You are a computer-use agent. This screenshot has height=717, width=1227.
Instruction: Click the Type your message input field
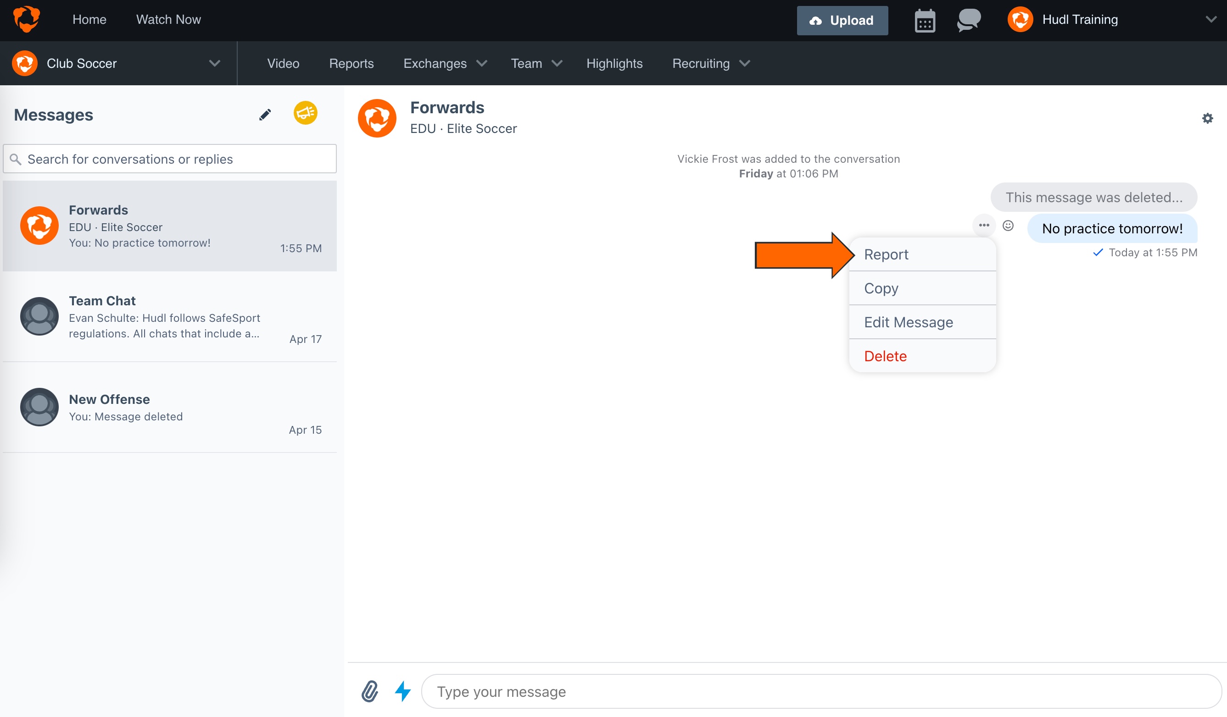(821, 691)
